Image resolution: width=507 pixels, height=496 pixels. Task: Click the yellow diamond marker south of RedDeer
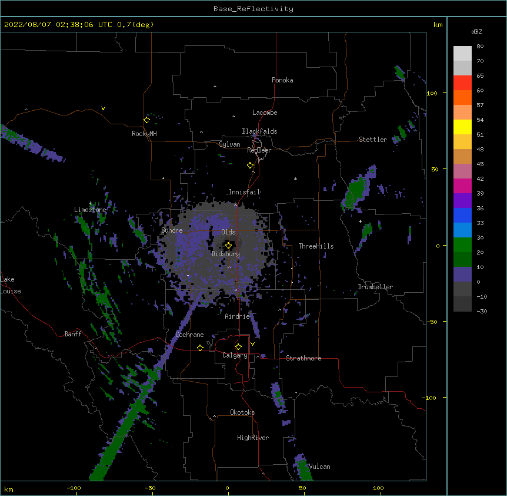250,166
